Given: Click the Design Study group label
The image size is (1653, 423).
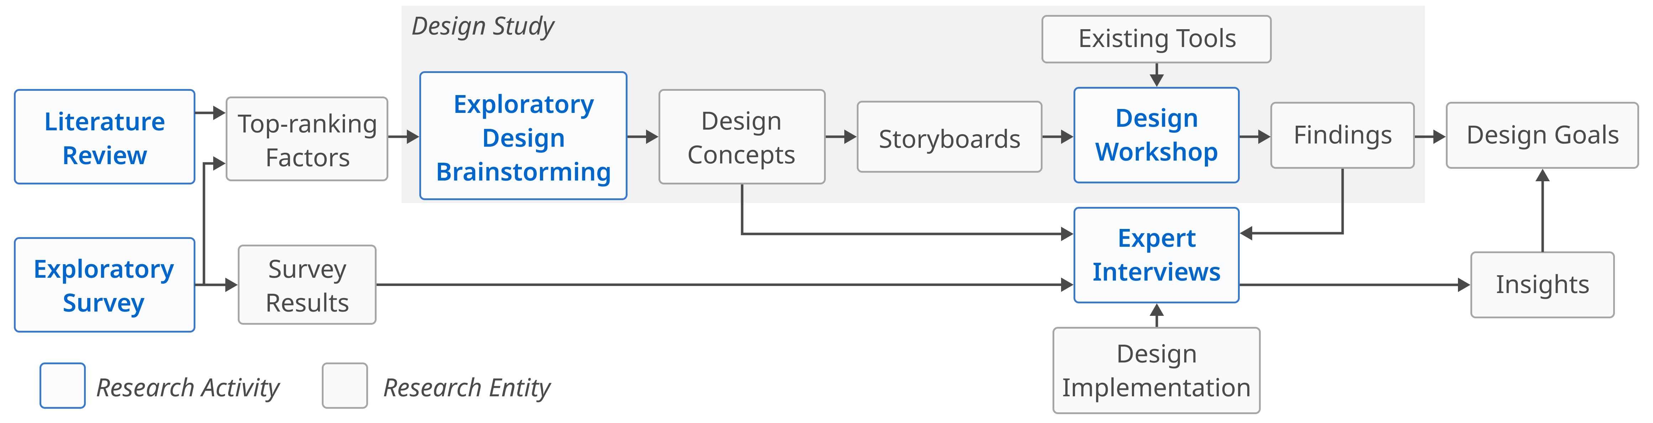Looking at the screenshot, I should click(x=483, y=26).
